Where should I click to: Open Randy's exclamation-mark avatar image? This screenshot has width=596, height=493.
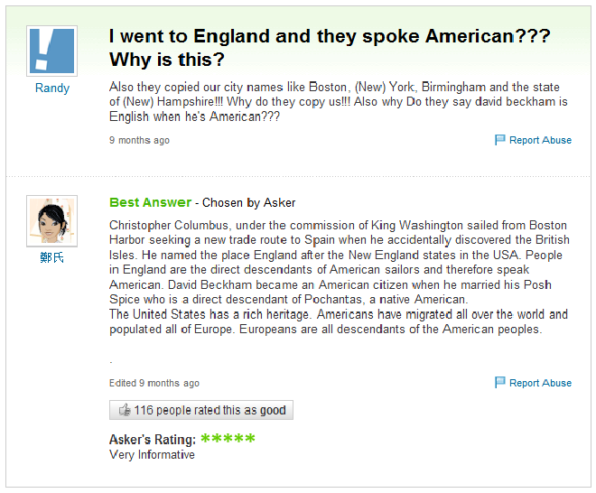51,51
